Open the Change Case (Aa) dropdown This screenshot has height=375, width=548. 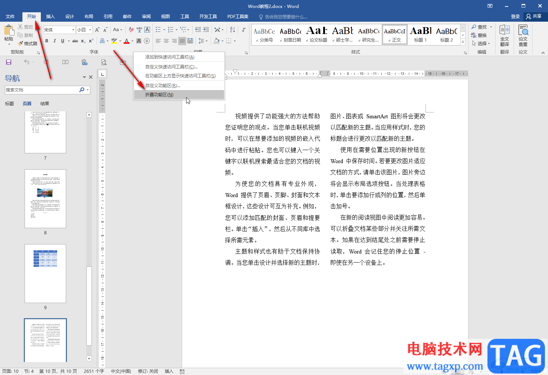[117, 30]
